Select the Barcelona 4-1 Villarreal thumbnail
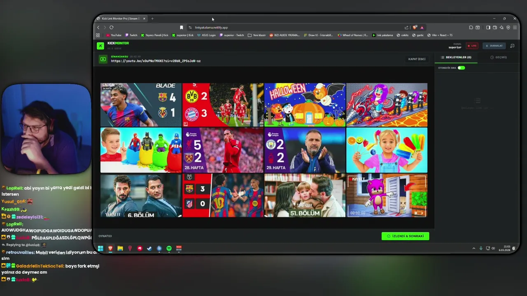The width and height of the screenshot is (527, 296). click(x=141, y=105)
